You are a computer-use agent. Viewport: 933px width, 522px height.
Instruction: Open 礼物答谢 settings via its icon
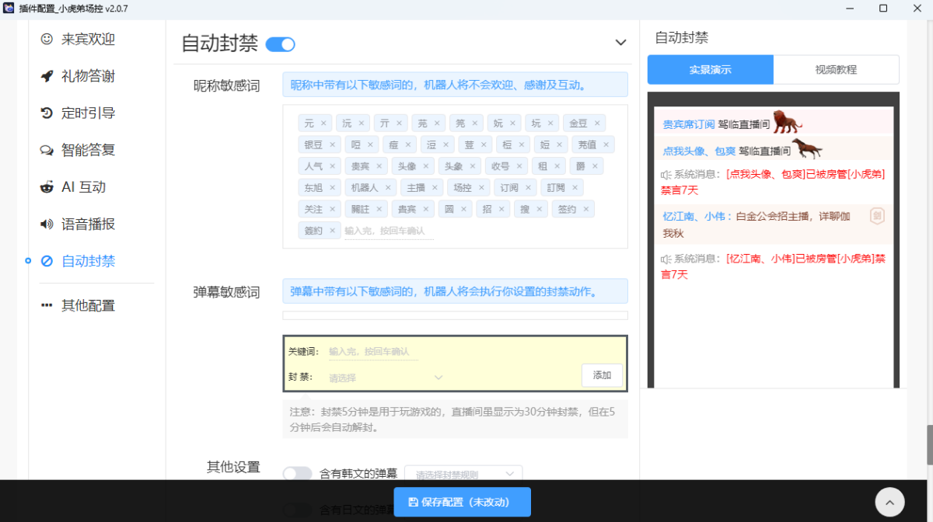(x=47, y=76)
